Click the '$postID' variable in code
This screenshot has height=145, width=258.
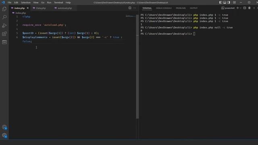point(28,33)
